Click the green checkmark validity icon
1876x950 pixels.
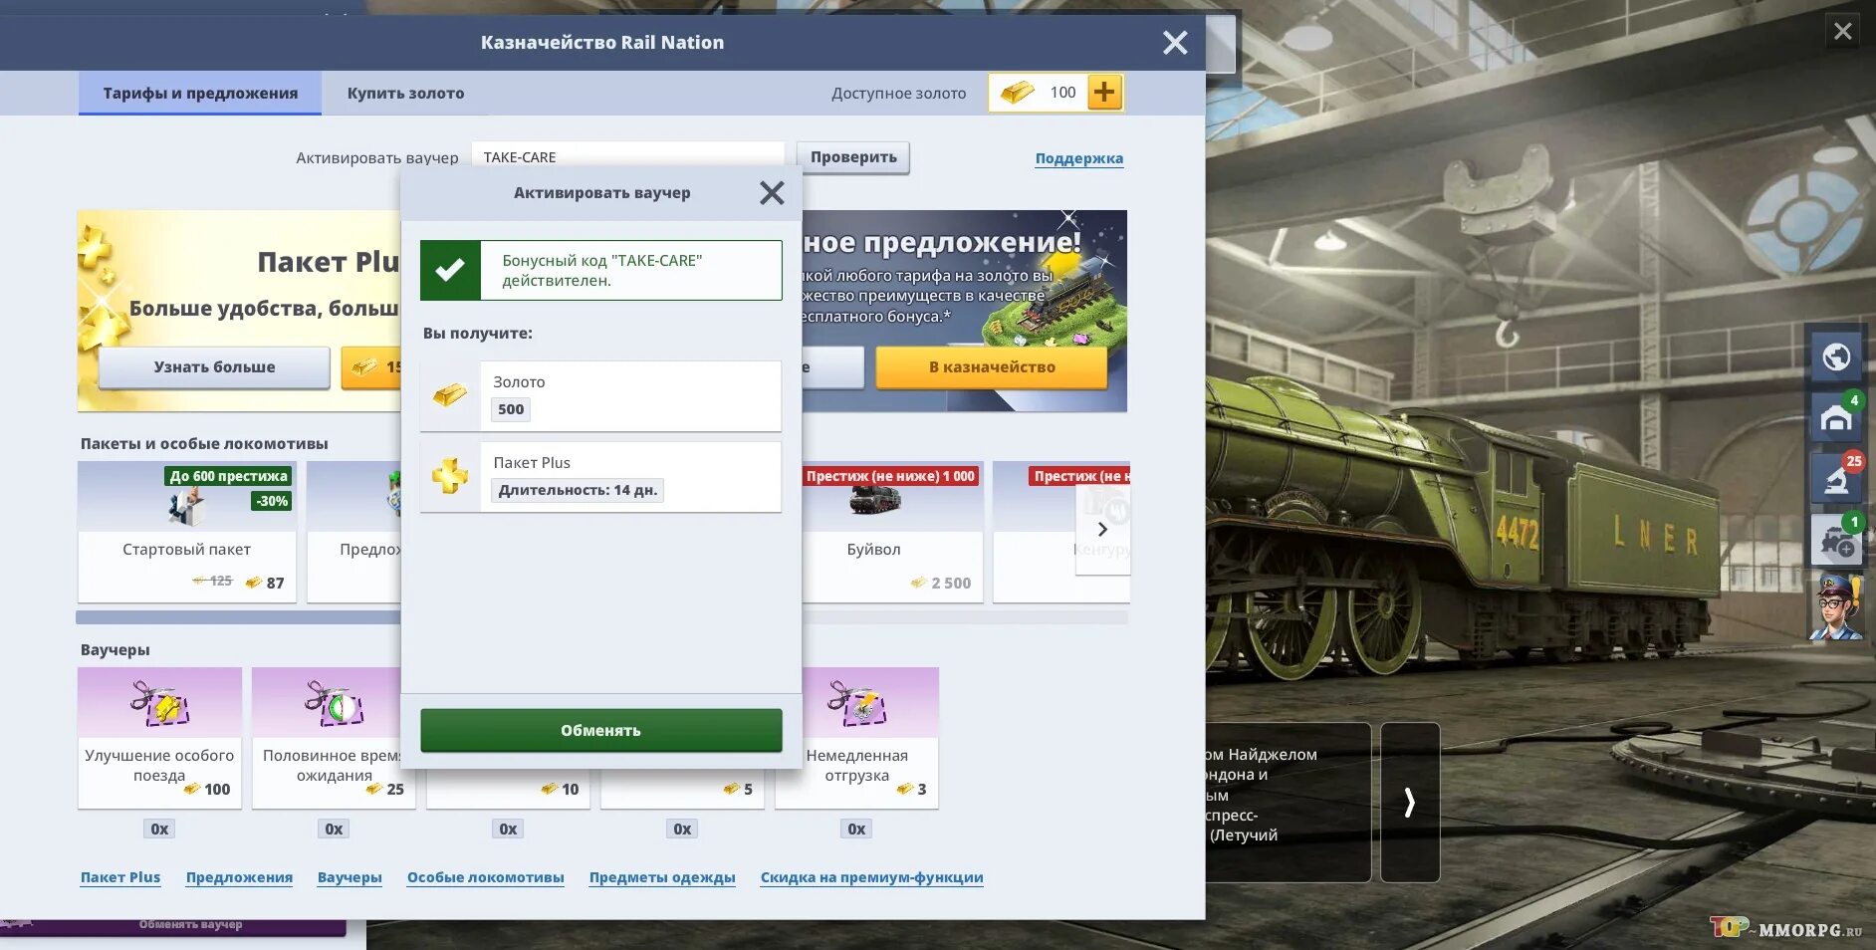coord(450,270)
